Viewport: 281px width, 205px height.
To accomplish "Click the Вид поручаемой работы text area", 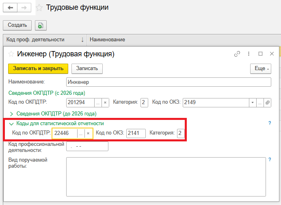I will (166, 176).
